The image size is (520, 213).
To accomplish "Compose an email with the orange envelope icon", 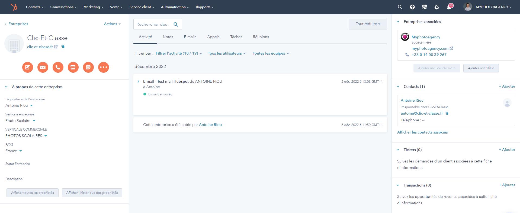I will click(43, 67).
